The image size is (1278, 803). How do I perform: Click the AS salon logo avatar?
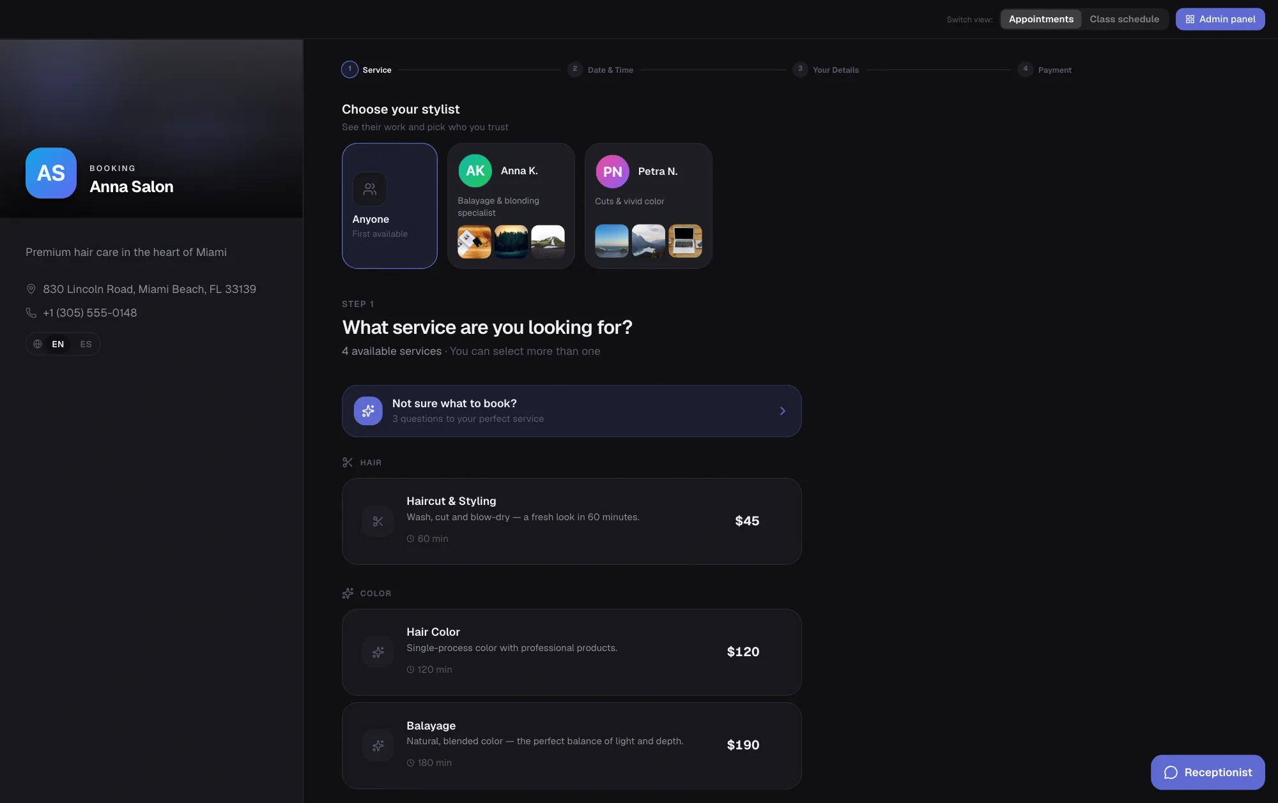[51, 173]
